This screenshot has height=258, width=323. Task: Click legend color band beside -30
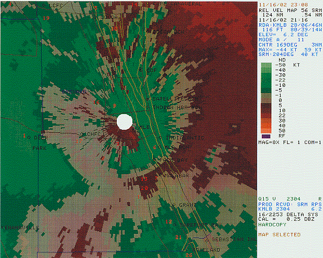[266, 75]
